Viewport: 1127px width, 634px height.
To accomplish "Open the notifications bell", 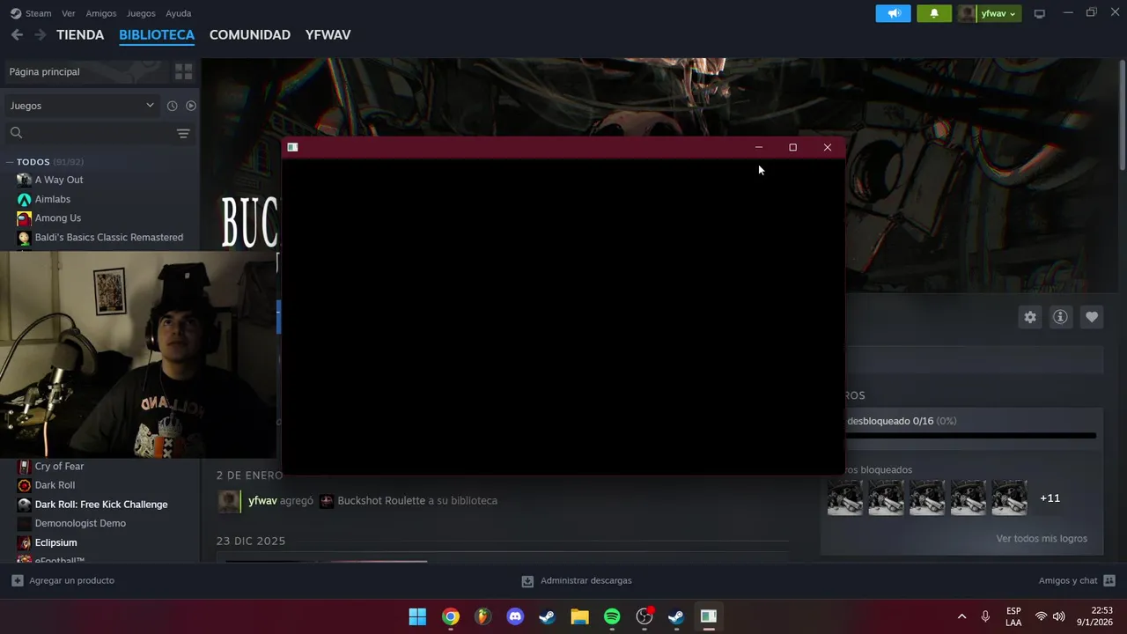I will (x=934, y=13).
